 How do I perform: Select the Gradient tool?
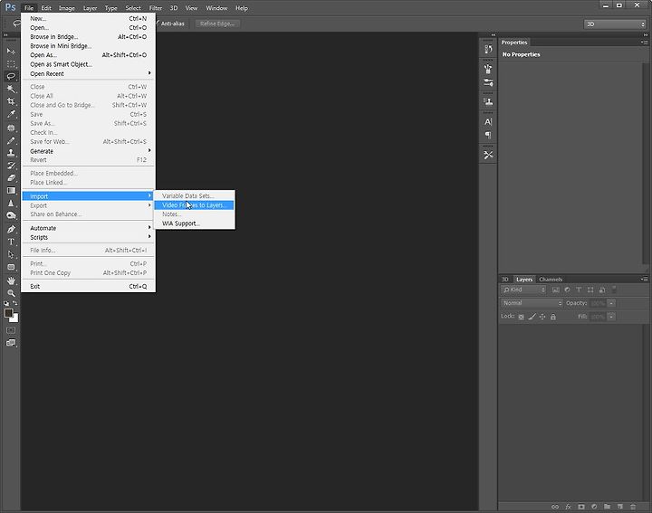11,191
